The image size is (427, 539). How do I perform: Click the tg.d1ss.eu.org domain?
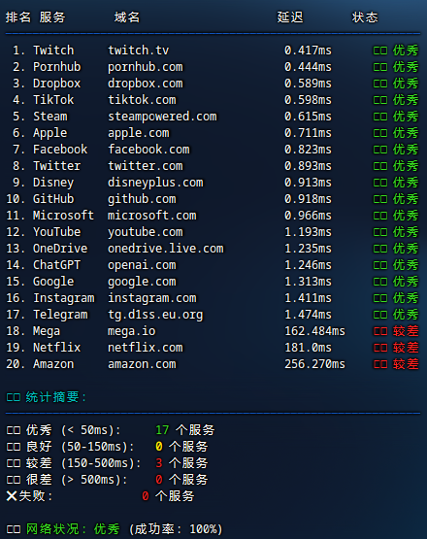155,315
